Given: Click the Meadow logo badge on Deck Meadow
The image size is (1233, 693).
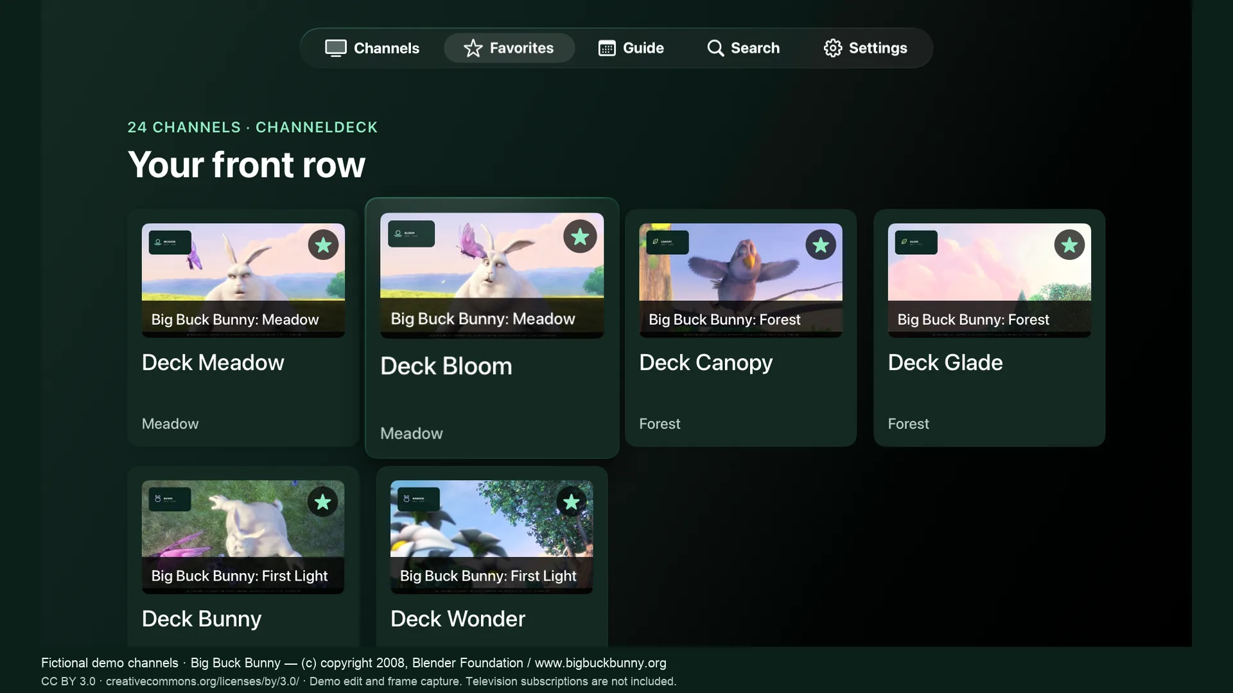Looking at the screenshot, I should (170, 243).
